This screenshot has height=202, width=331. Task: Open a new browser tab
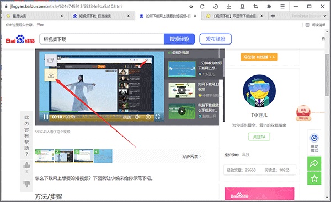(x=273, y=16)
